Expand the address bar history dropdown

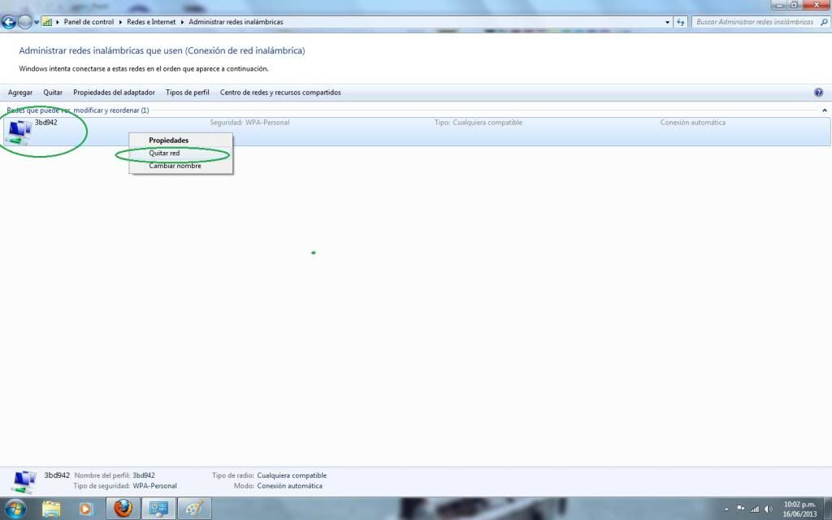[667, 22]
